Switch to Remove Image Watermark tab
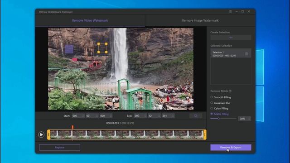 (x=200, y=20)
